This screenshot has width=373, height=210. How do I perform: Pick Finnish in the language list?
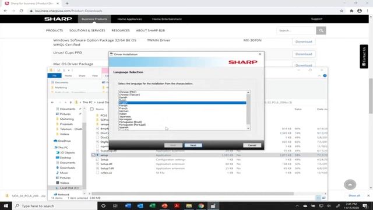(x=123, y=106)
